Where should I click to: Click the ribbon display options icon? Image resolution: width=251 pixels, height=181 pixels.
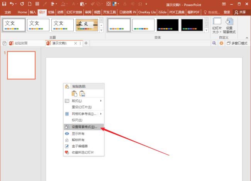coord(224,4)
